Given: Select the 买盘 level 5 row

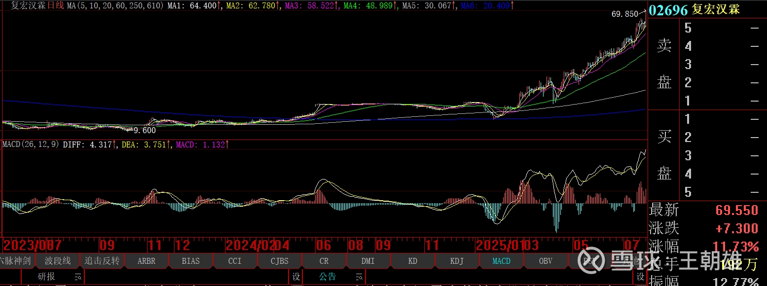Looking at the screenshot, I should tap(723, 192).
